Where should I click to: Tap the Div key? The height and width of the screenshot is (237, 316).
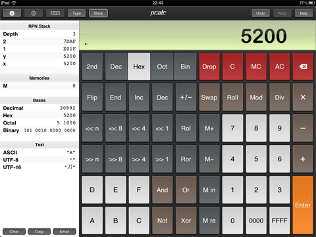point(280,97)
